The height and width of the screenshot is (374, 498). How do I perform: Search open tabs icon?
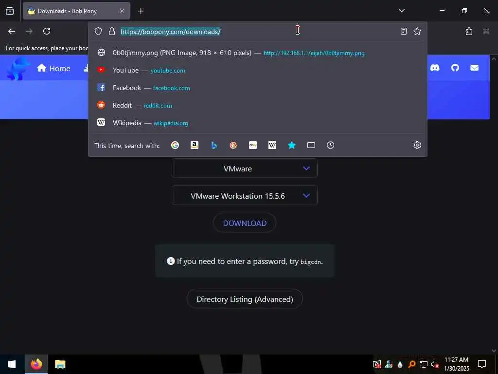pos(311,145)
